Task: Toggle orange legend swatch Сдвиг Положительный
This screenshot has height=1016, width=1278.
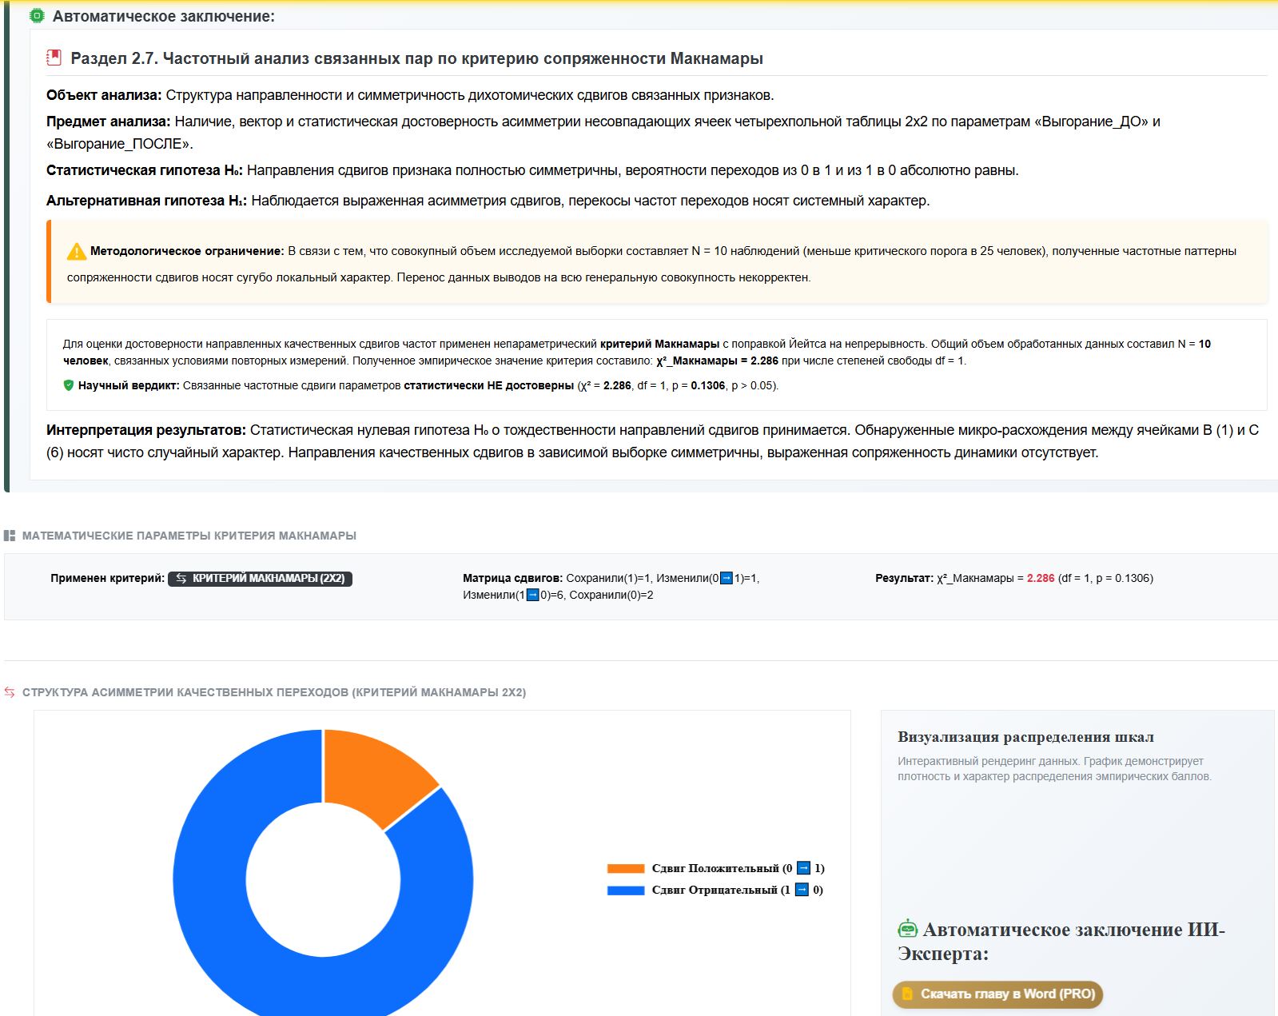Action: click(626, 868)
